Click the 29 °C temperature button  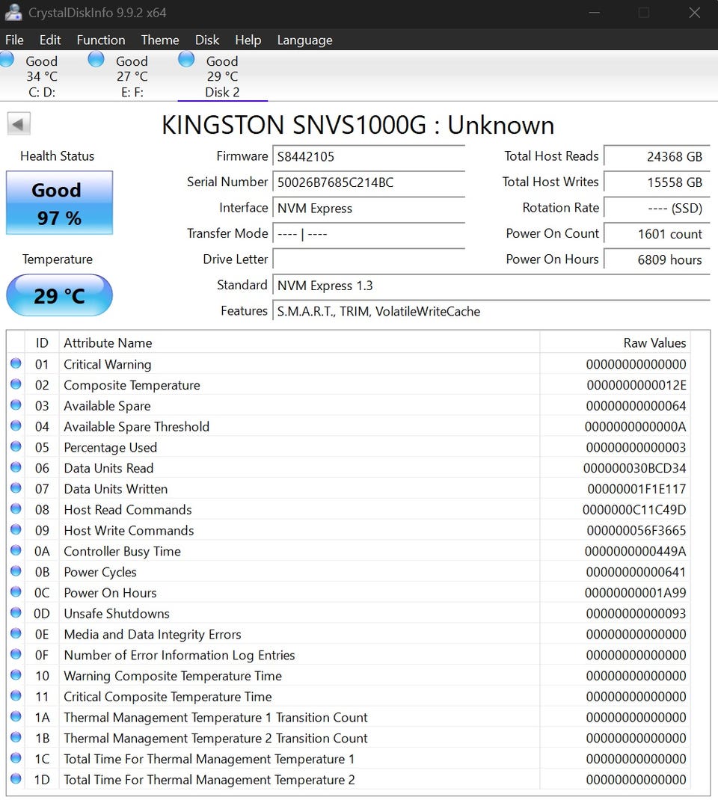59,295
